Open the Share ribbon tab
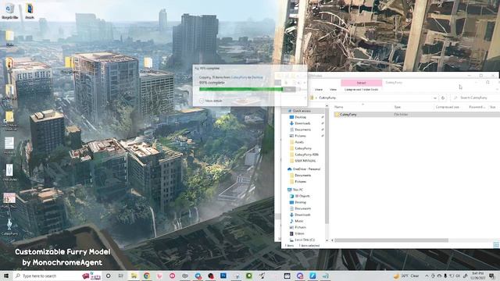Image resolution: width=500 pixels, height=281 pixels. [x=319, y=90]
